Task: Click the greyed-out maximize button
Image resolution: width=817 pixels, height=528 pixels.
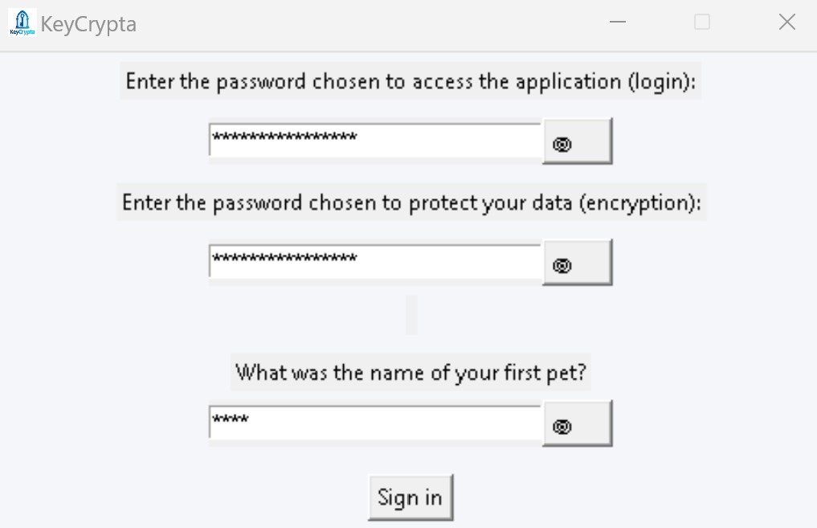Action: coord(702,23)
